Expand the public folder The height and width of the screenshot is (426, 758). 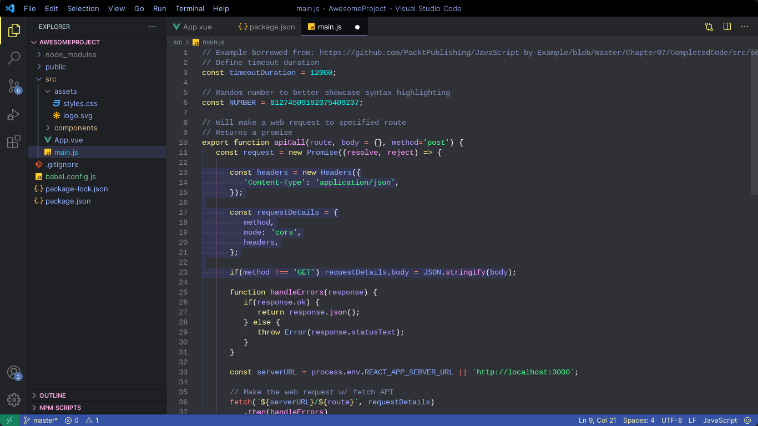tap(97, 67)
